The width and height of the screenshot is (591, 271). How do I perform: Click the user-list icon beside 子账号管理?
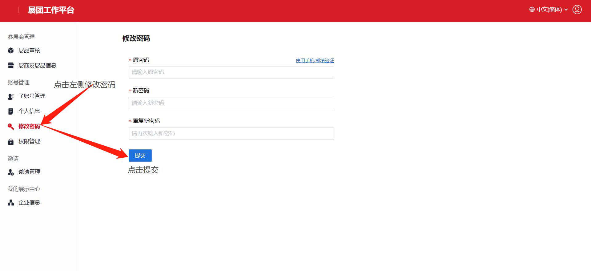pyautogui.click(x=11, y=96)
